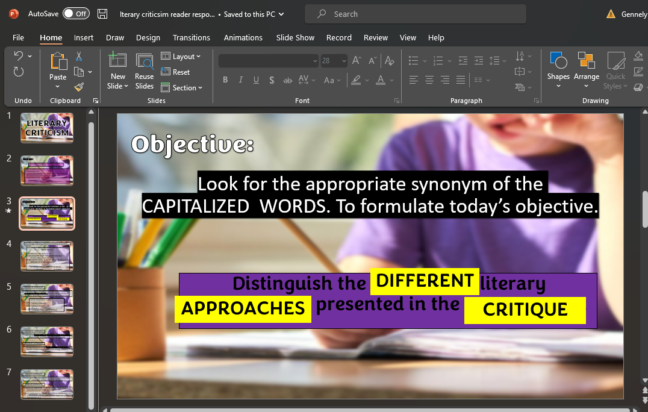This screenshot has height=412, width=648.
Task: Switch to the Transitions tab
Action: [192, 37]
